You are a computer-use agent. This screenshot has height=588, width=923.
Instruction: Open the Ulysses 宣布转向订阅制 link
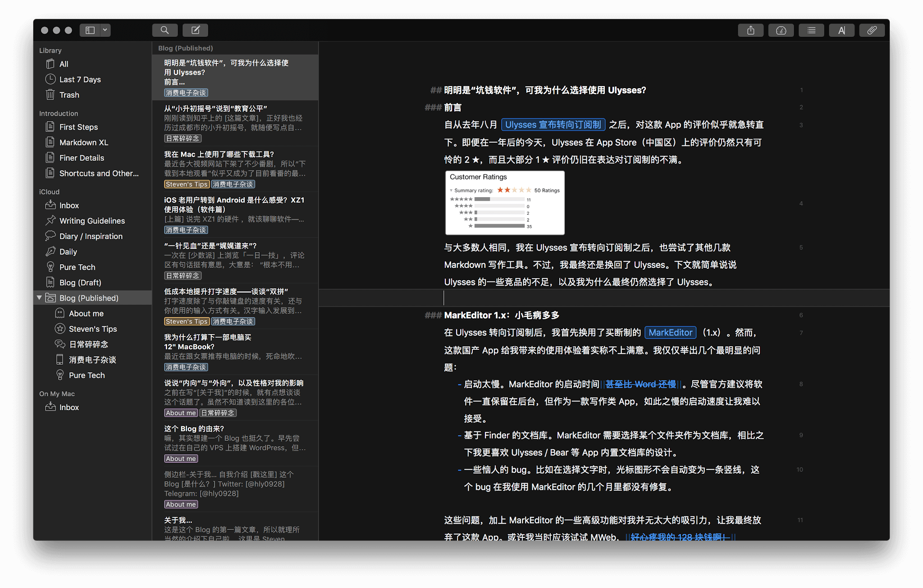coord(553,125)
